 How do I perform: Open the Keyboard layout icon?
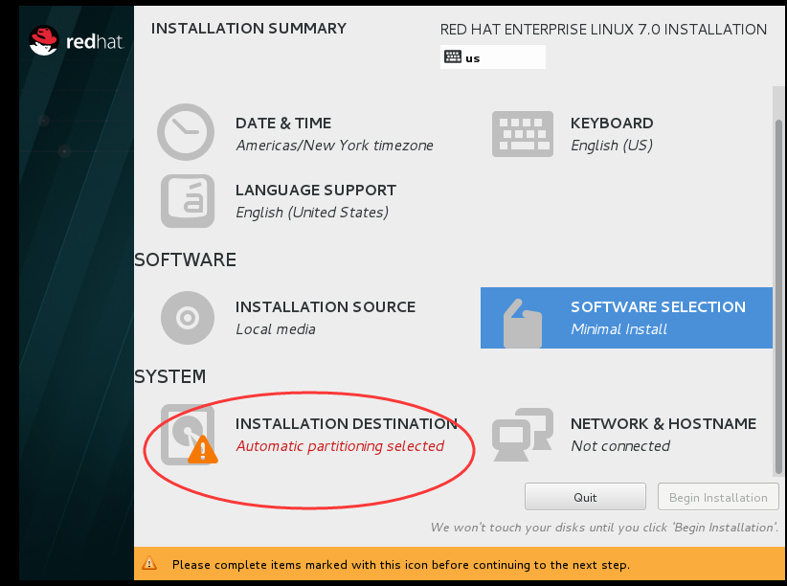523,133
